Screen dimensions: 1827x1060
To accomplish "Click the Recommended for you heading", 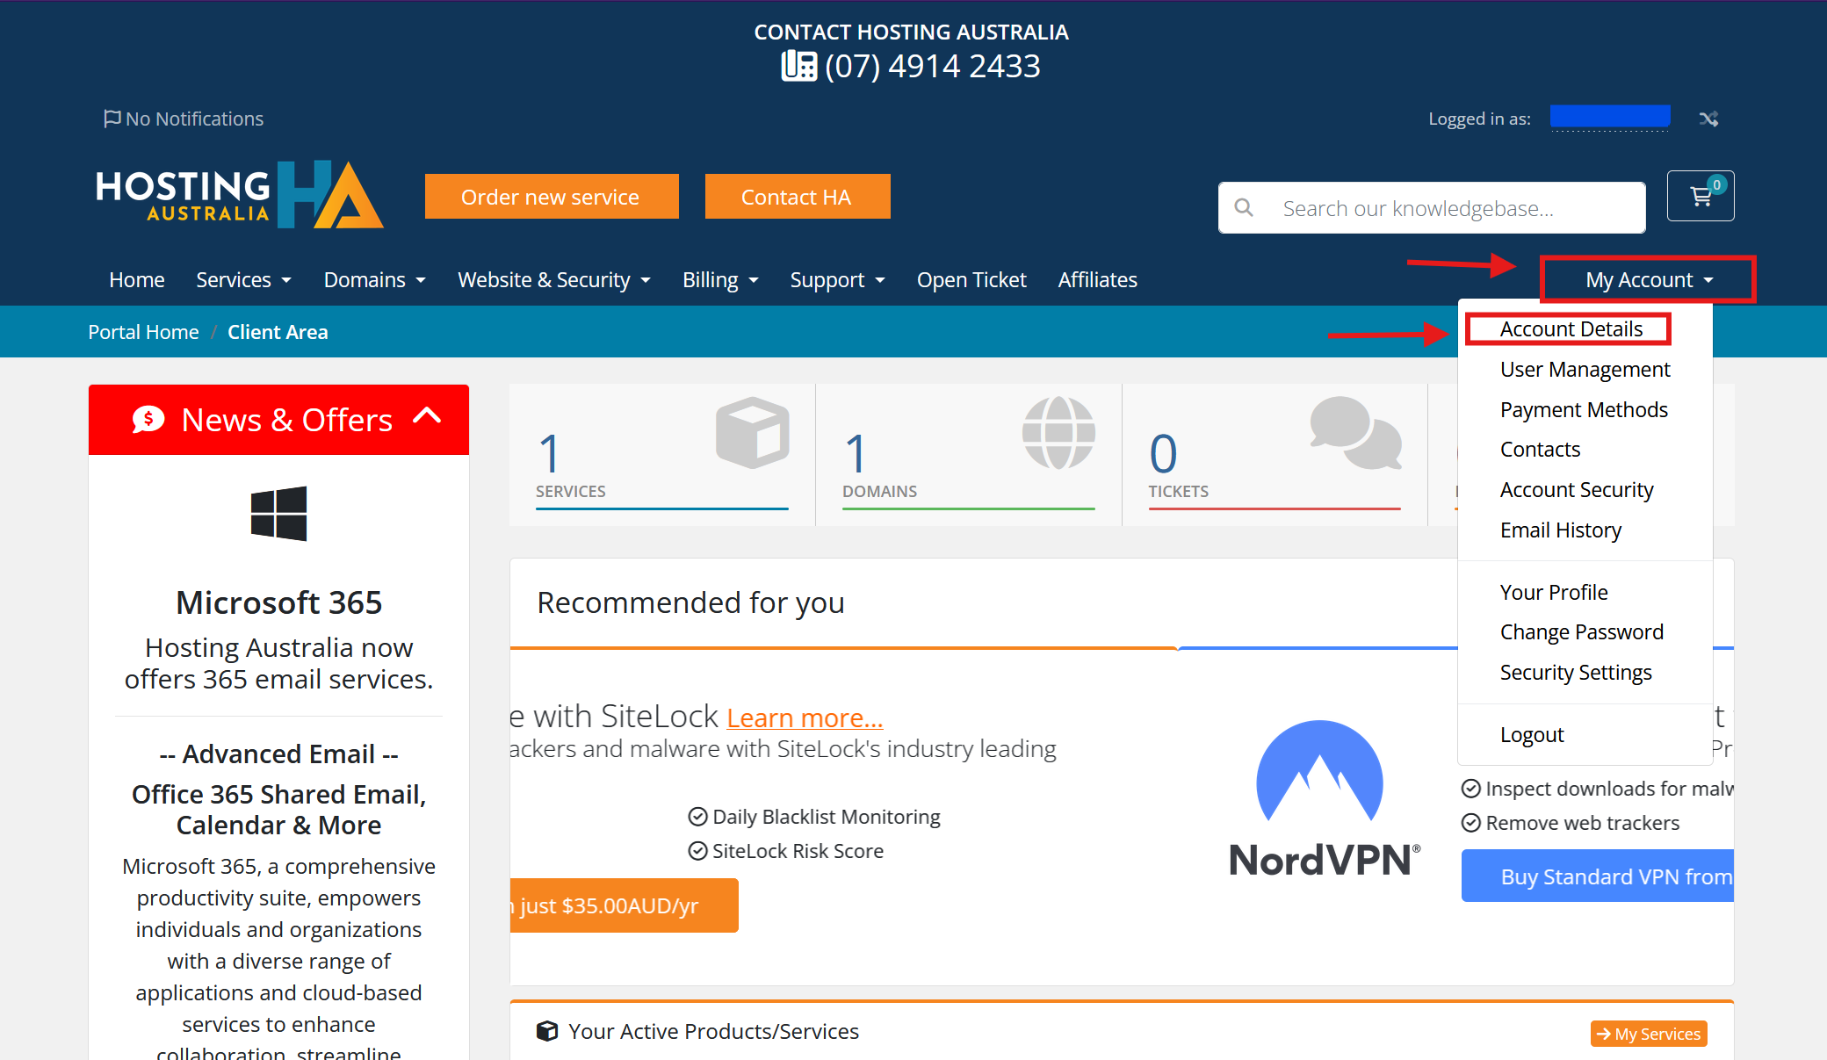I will point(690,602).
